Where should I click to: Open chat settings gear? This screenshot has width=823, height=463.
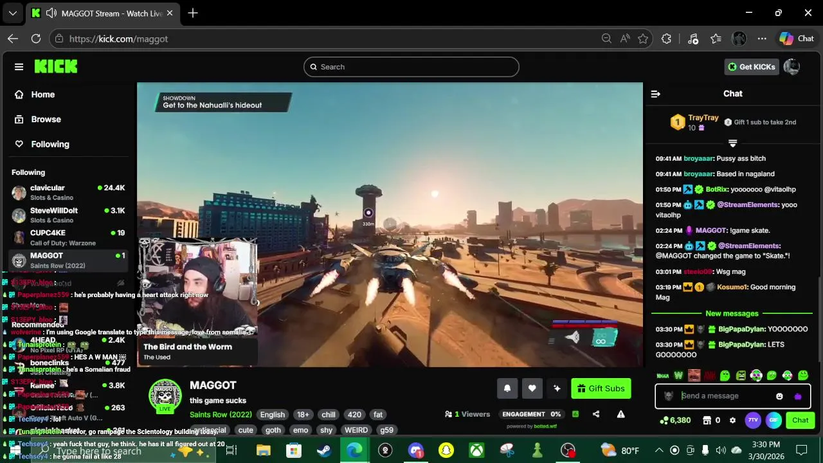[x=732, y=421]
